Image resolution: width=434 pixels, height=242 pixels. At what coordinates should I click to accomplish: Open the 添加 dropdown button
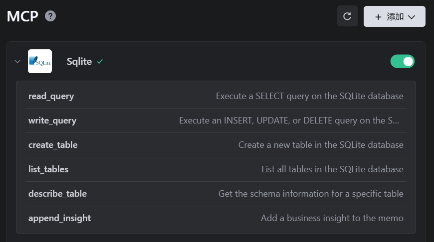point(394,16)
